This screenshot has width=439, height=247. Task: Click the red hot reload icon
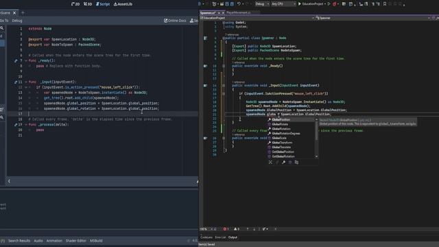334,4
